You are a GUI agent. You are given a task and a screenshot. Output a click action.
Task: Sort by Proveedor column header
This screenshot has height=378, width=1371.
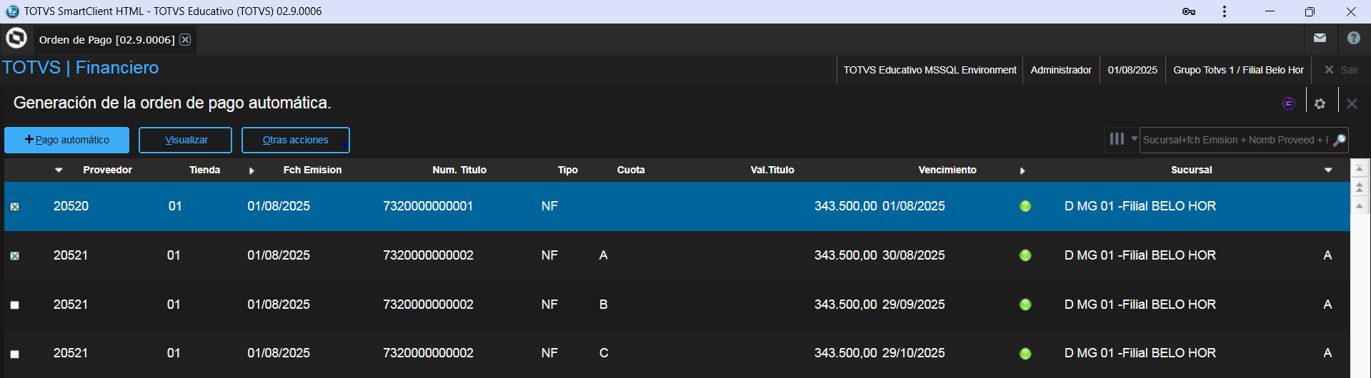tap(107, 170)
